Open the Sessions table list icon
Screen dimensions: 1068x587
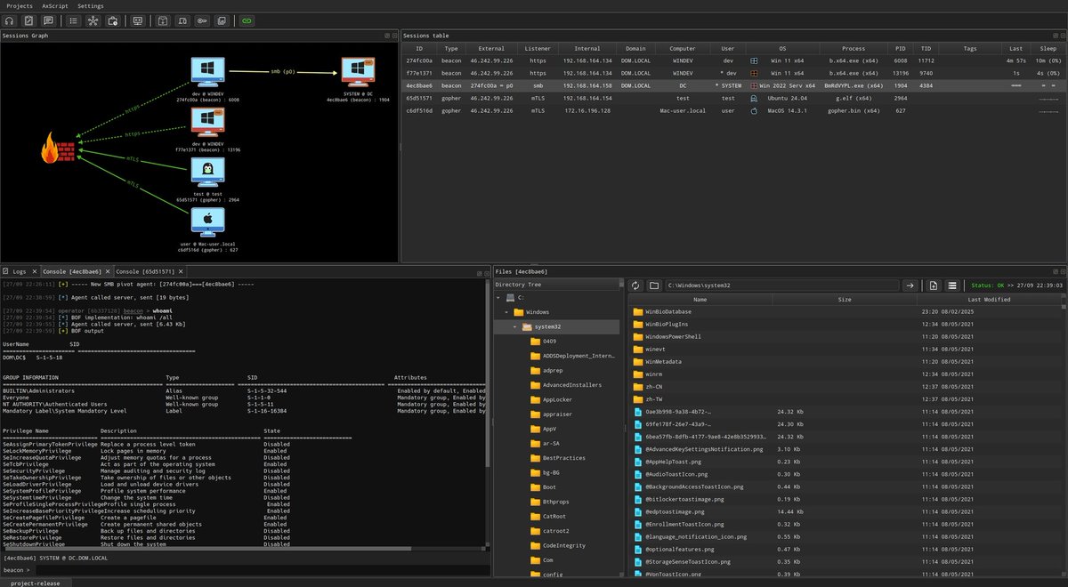[73, 20]
